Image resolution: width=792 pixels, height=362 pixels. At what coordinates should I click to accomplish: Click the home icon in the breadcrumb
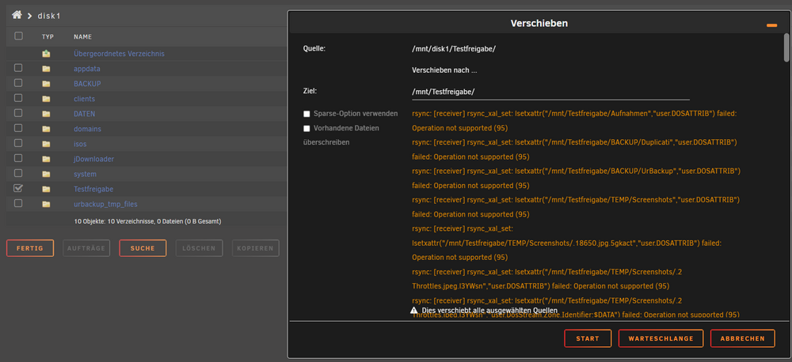[17, 15]
